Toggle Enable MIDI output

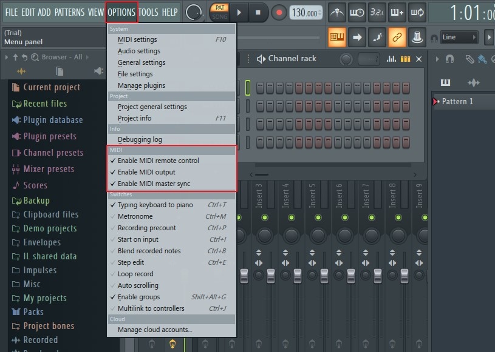[172, 172]
